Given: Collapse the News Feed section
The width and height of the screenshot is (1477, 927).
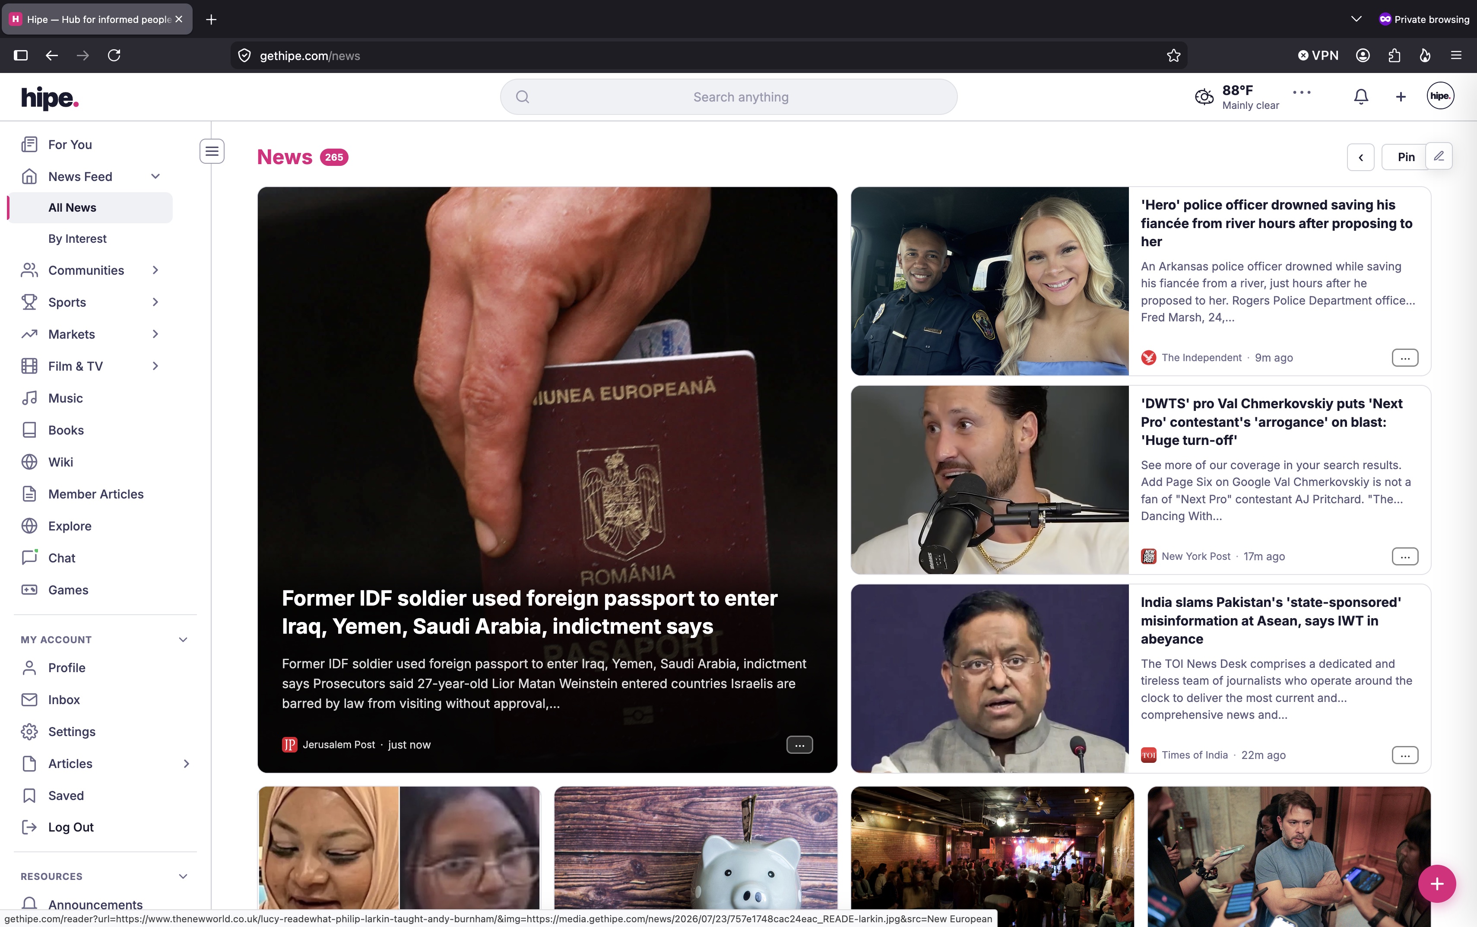Looking at the screenshot, I should (155, 177).
